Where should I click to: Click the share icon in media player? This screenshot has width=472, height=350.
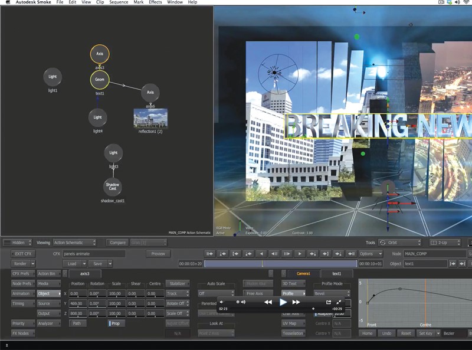point(329,302)
